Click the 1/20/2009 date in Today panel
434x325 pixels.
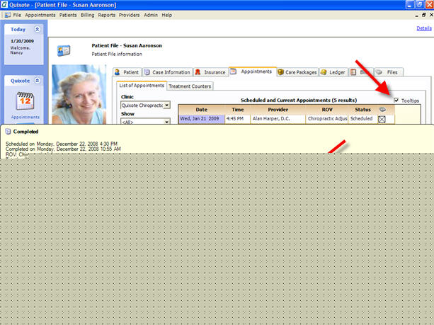[x=23, y=41]
